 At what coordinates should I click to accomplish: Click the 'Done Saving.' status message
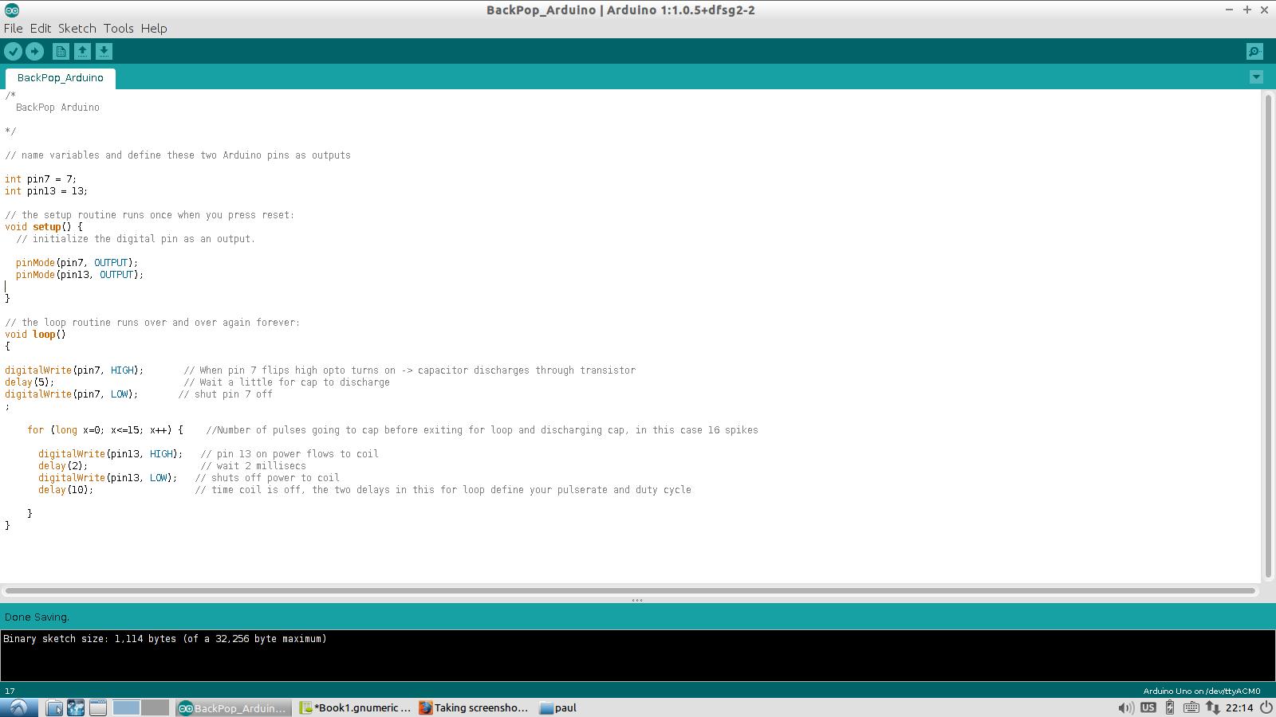click(x=37, y=617)
